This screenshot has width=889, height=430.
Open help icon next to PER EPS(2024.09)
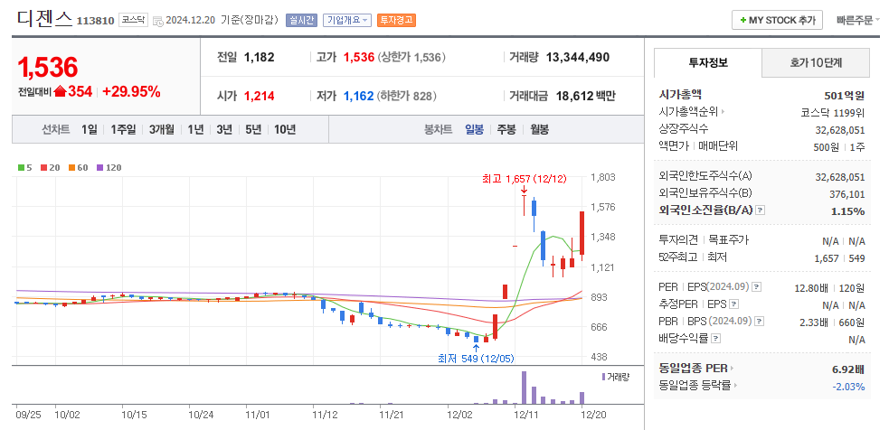coord(757,287)
